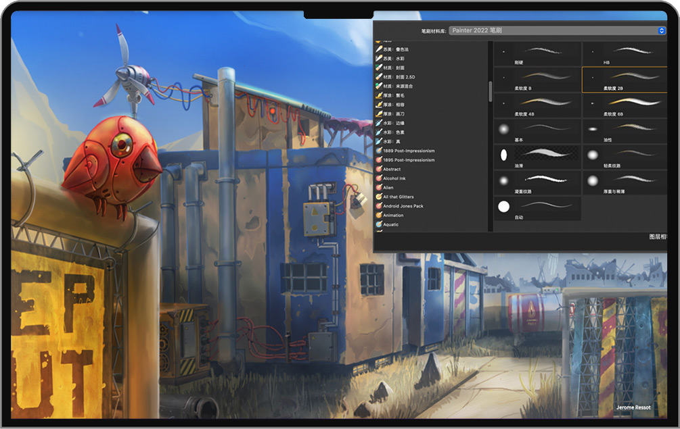This screenshot has height=429, width=680.
Task: Click the Aquatic category brush icon
Action: 379,224
